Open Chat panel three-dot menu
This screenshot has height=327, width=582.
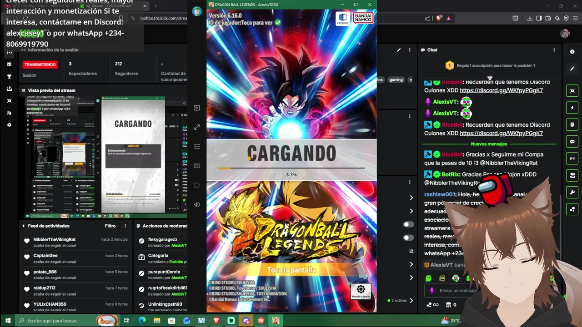coord(554,50)
